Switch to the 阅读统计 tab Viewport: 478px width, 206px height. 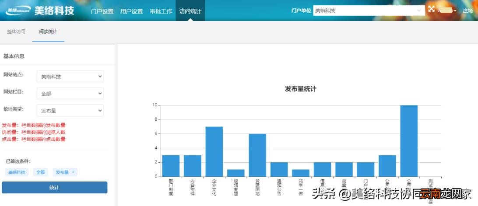tap(48, 31)
